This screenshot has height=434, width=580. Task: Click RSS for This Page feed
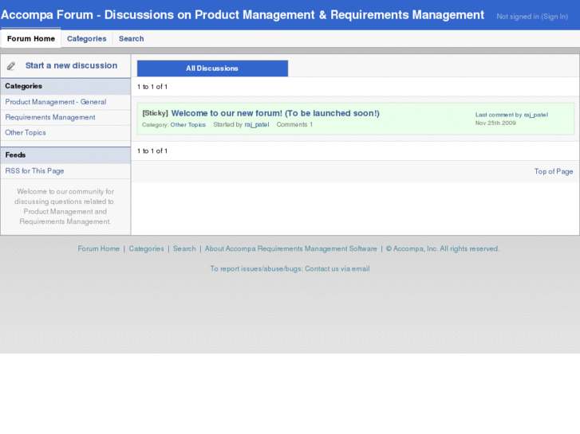(34, 171)
